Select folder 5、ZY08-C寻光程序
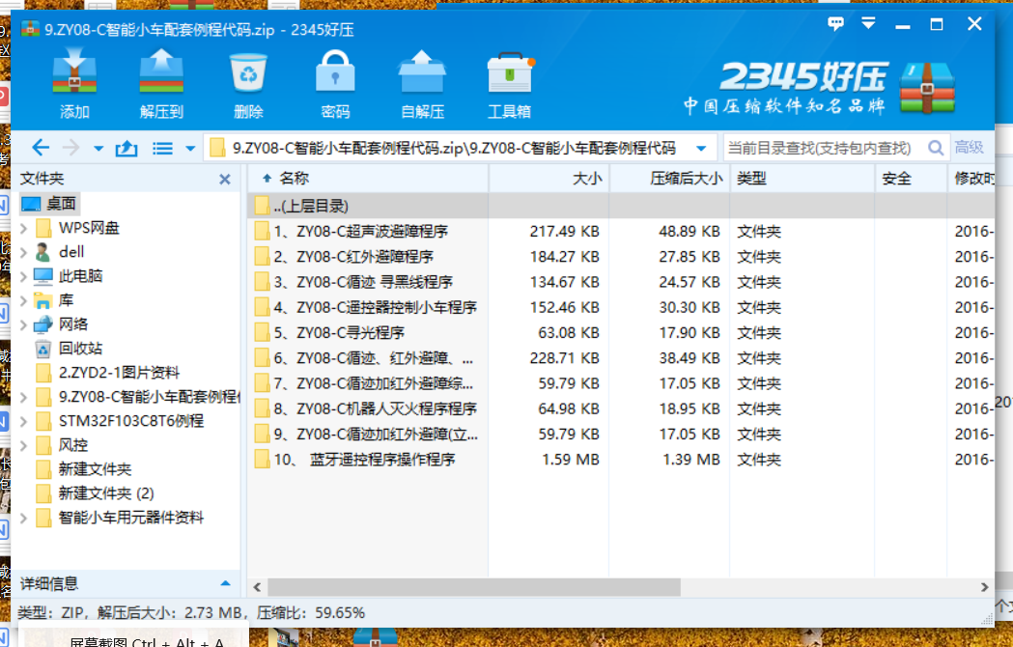This screenshot has width=1013, height=647. [621, 332]
